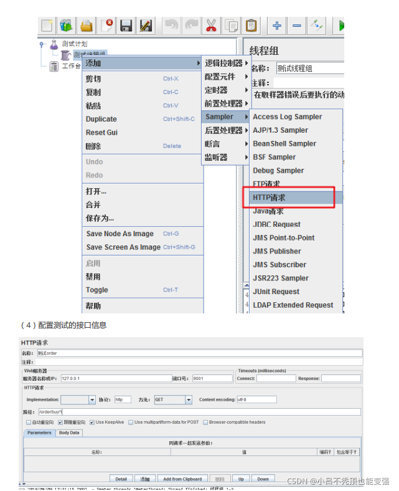Image resolution: width=399 pixels, height=491 pixels.
Task: Expand the 监听器 submenu
Action: tap(226, 158)
